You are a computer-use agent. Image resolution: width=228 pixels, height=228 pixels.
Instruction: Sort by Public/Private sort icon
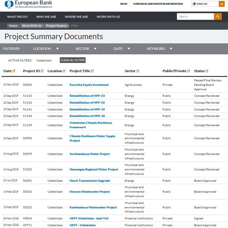(x=188, y=71)
